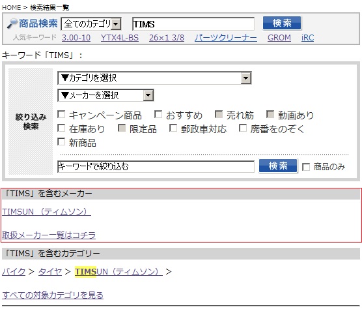Open popular keyword YTX4L-BS link

tap(120, 37)
